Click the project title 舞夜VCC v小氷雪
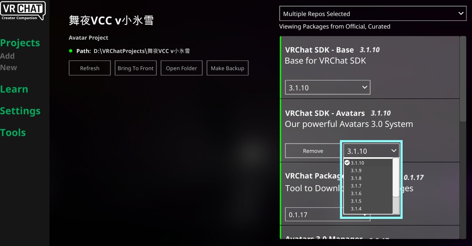Image resolution: width=472 pixels, height=246 pixels. click(x=111, y=20)
